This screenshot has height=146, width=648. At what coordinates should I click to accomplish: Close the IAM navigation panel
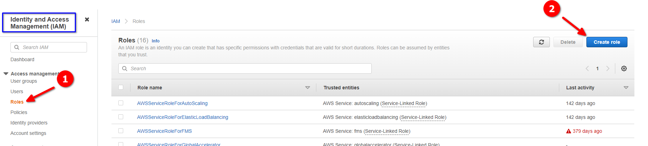pos(87,19)
